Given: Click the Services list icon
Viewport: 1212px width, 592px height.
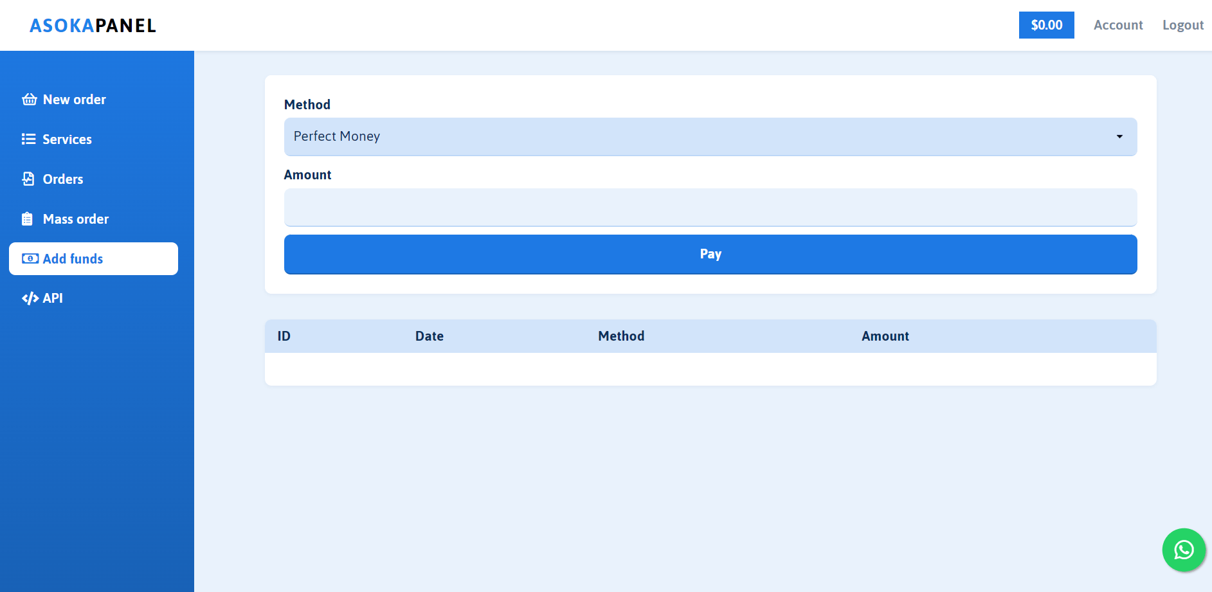Looking at the screenshot, I should (28, 139).
